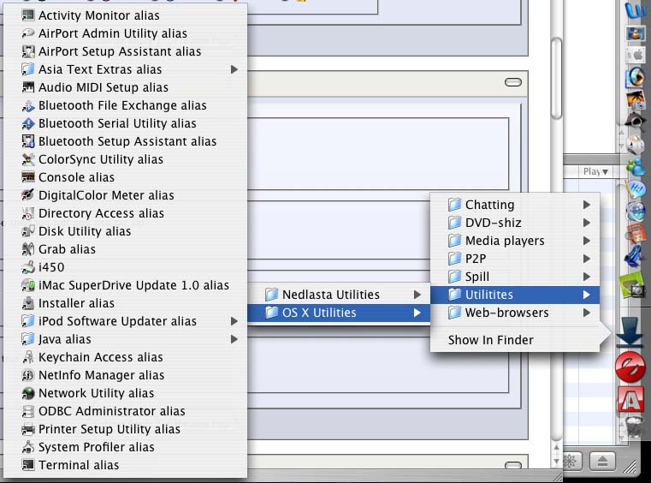Click the green camera dock icon

pyautogui.click(x=632, y=285)
